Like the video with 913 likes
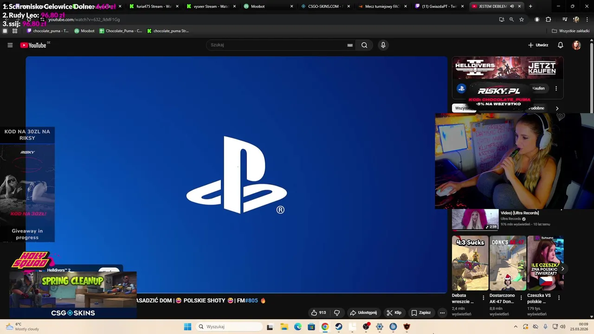The width and height of the screenshot is (594, 334). (x=318, y=313)
